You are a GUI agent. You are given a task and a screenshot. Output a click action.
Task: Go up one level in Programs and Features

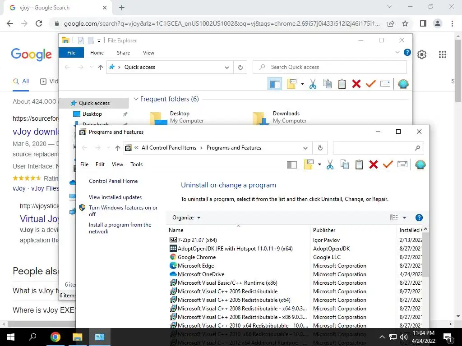pos(118,148)
